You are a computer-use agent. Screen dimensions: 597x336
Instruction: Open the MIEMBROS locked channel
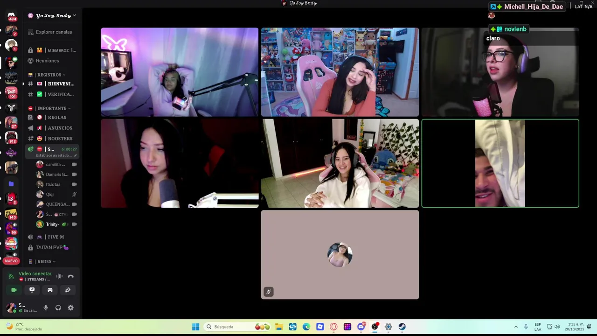[x=52, y=50]
